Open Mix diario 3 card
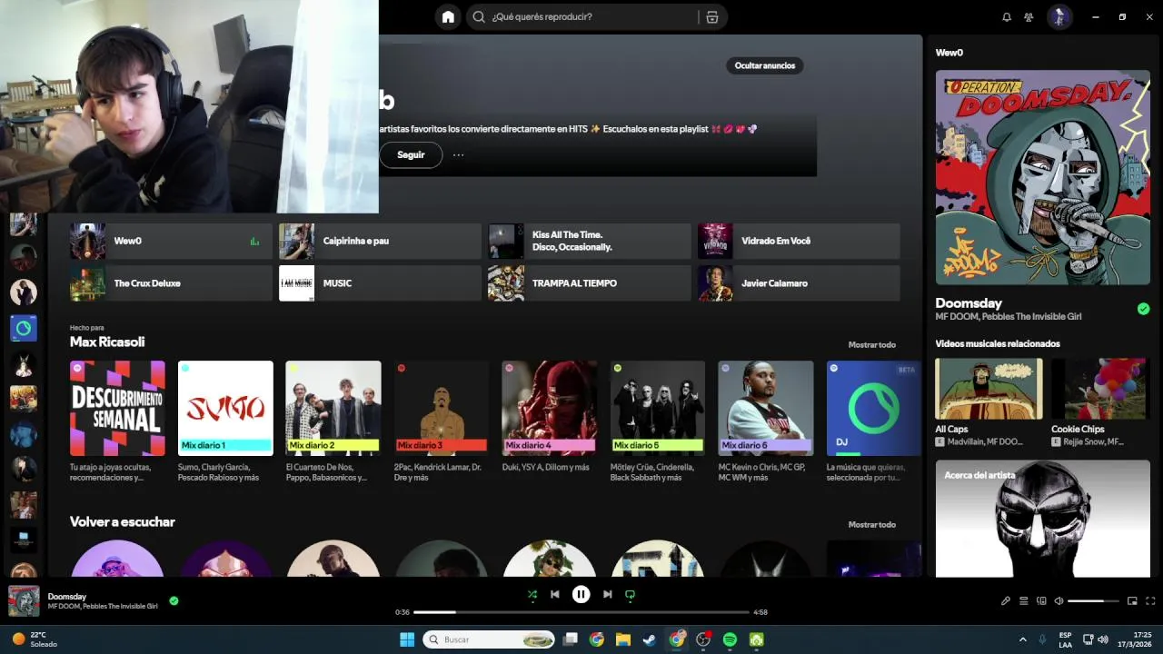 [x=442, y=421]
